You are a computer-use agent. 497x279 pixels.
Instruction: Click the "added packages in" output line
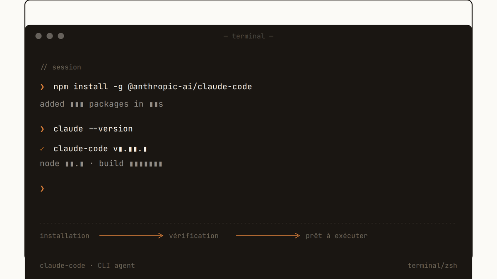coord(101,104)
